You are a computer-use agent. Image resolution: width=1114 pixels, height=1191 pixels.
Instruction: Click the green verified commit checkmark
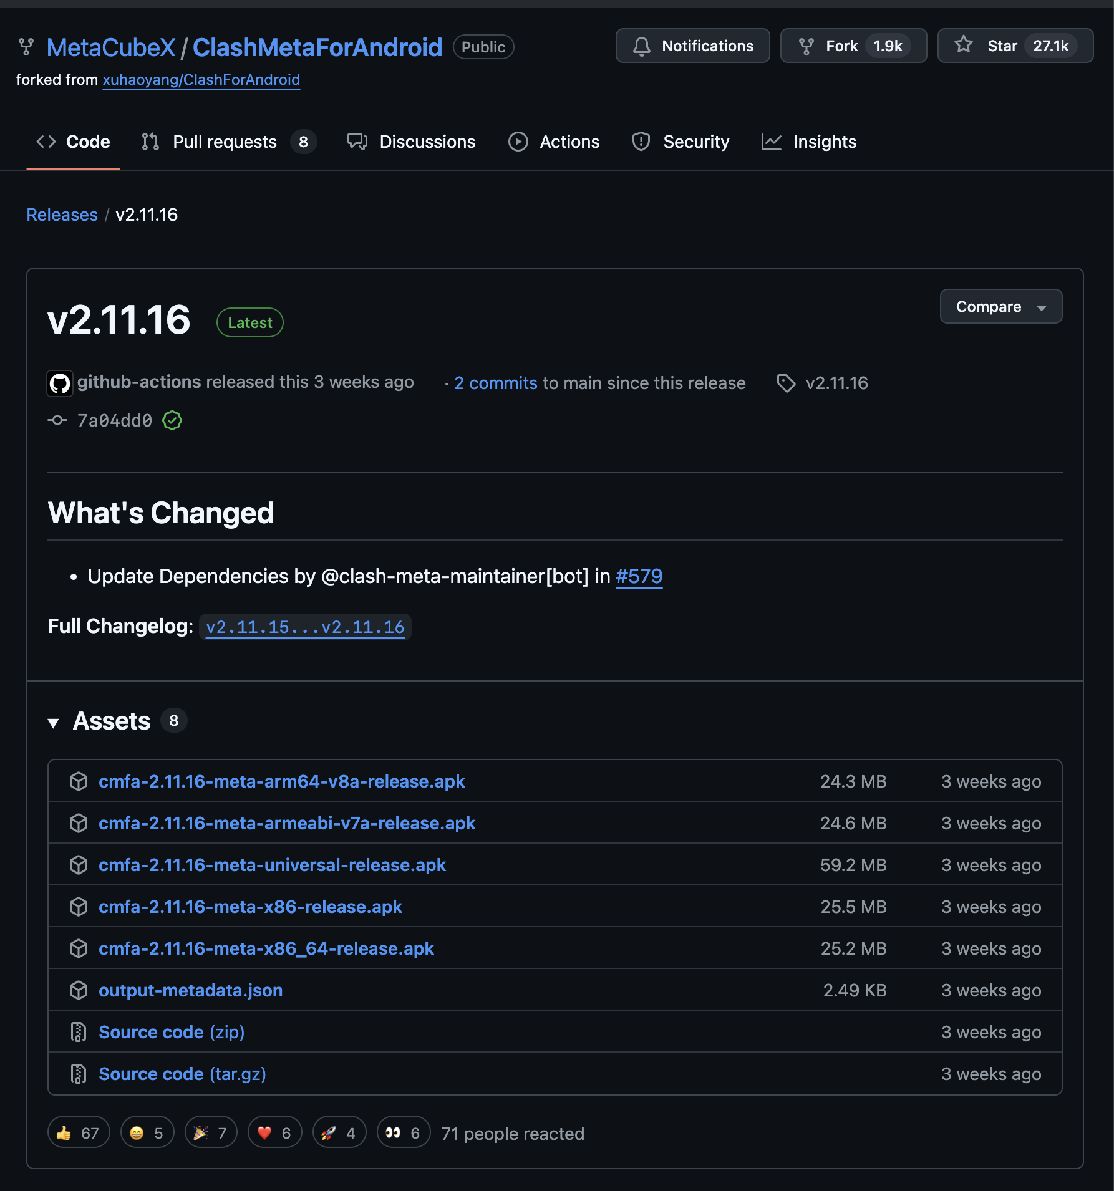click(172, 421)
